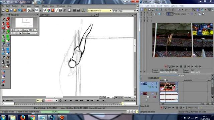Select the green marker tool in TVPaint tool panel
Viewport: 214px width, 120px height.
8,32
